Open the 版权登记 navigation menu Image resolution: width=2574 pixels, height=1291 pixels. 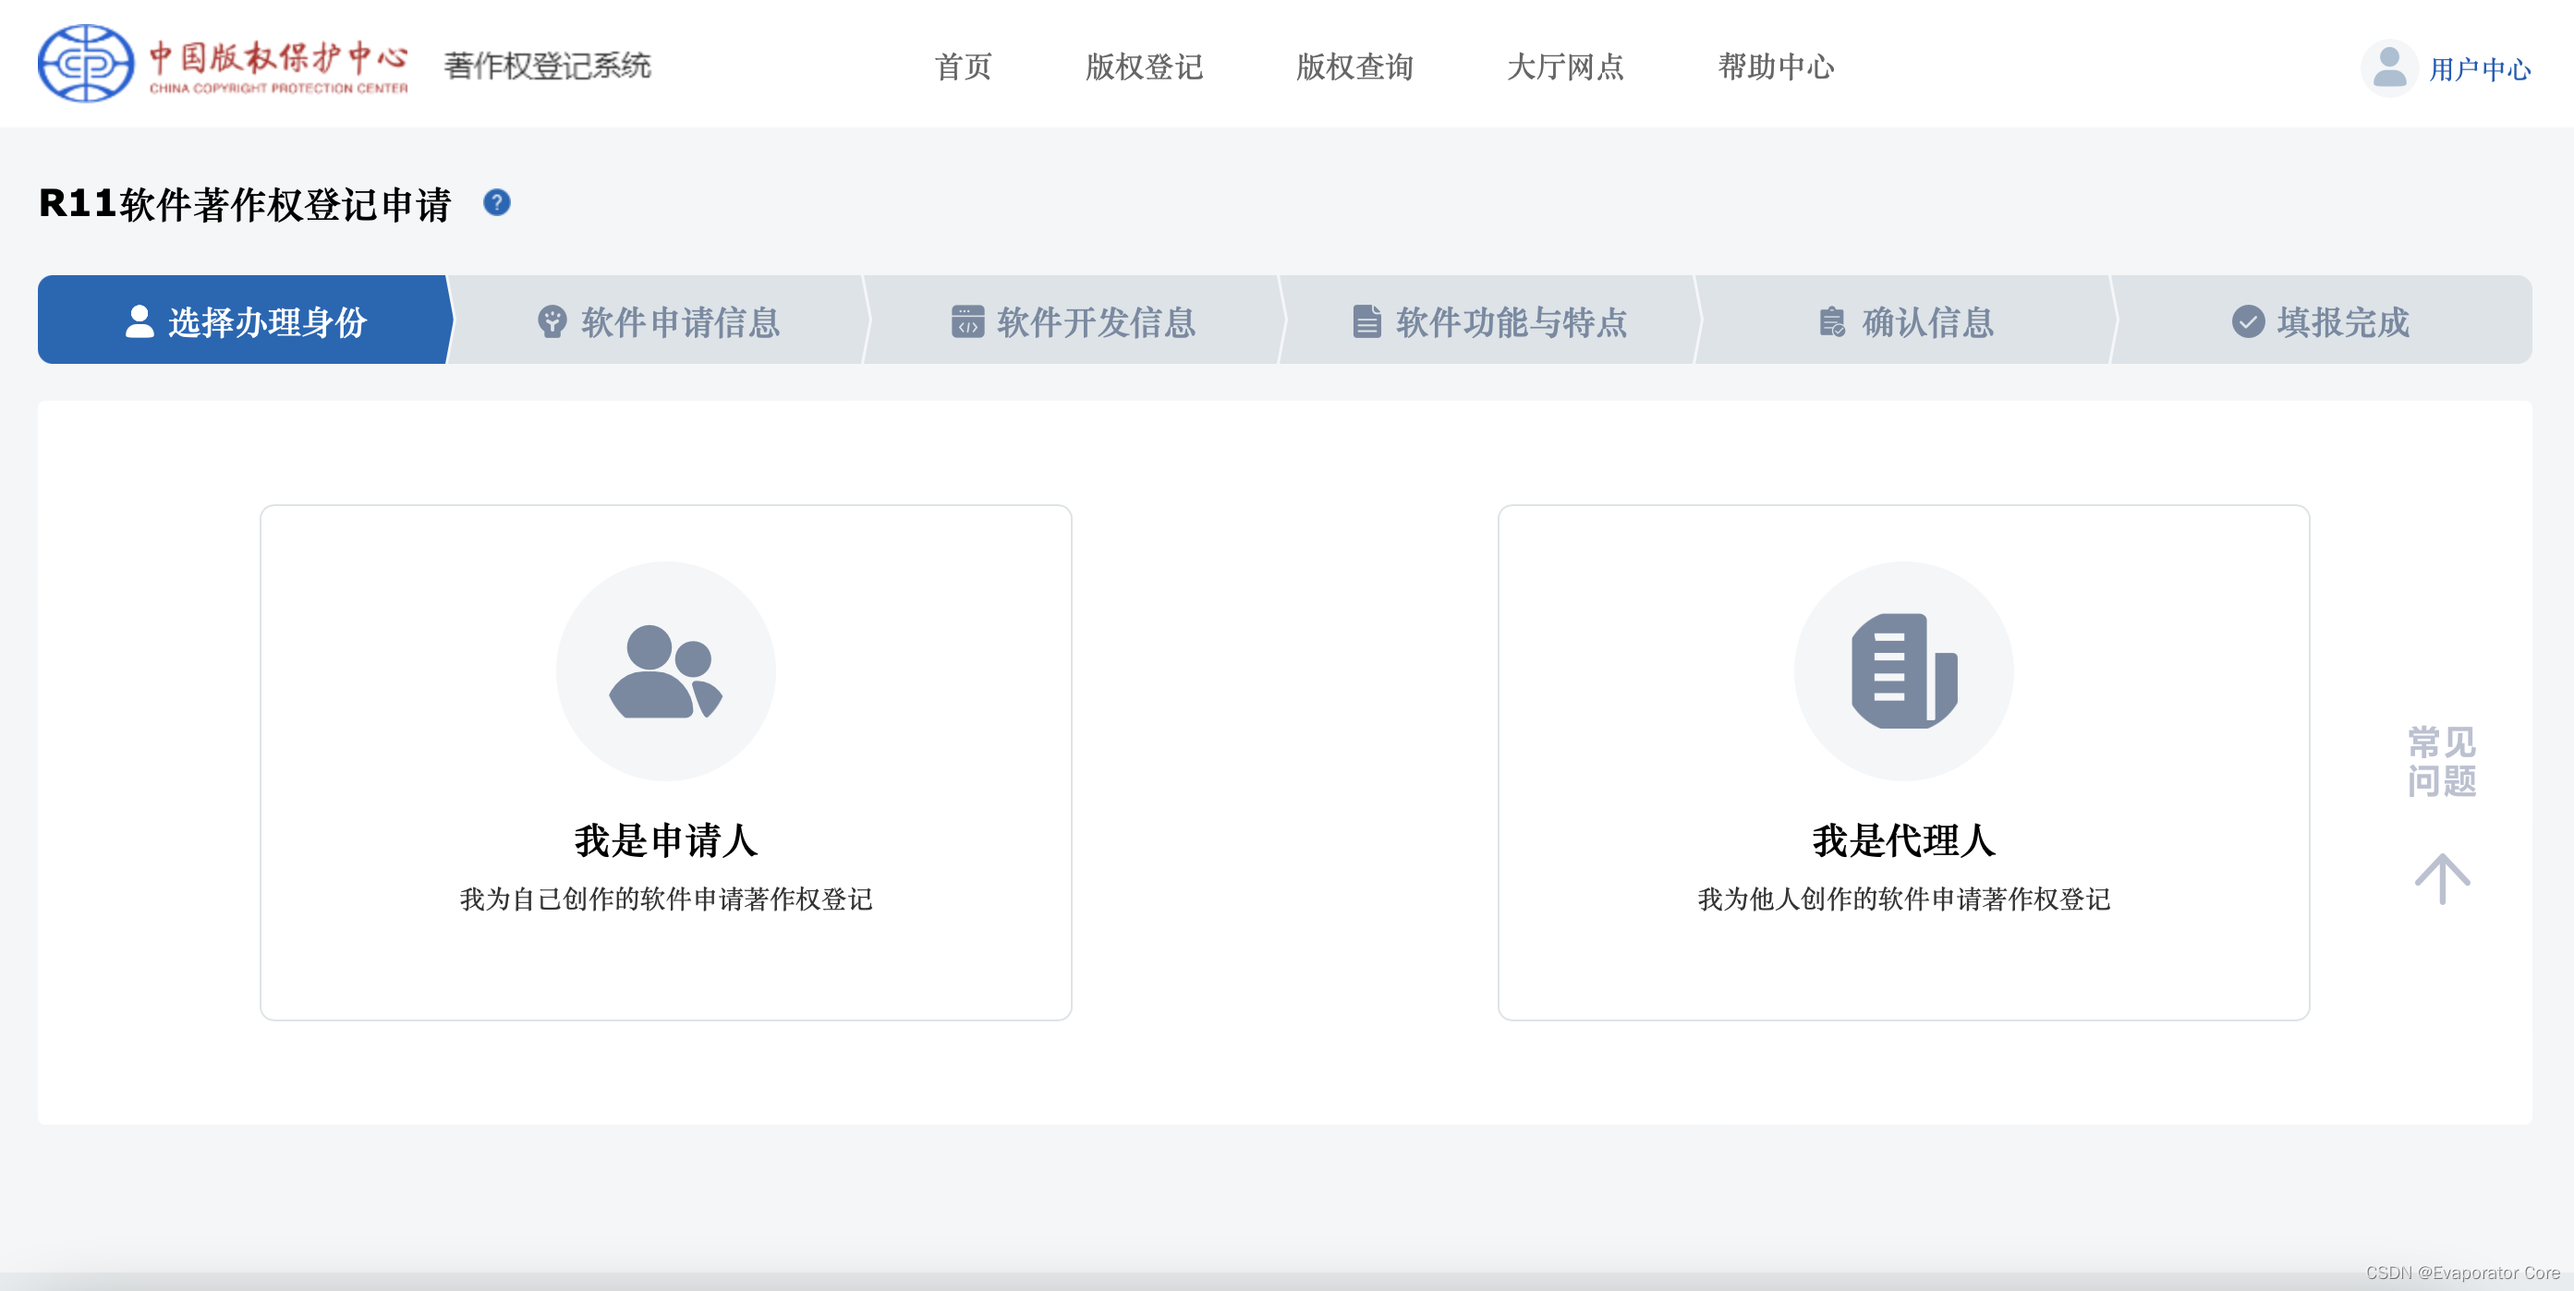(1143, 66)
